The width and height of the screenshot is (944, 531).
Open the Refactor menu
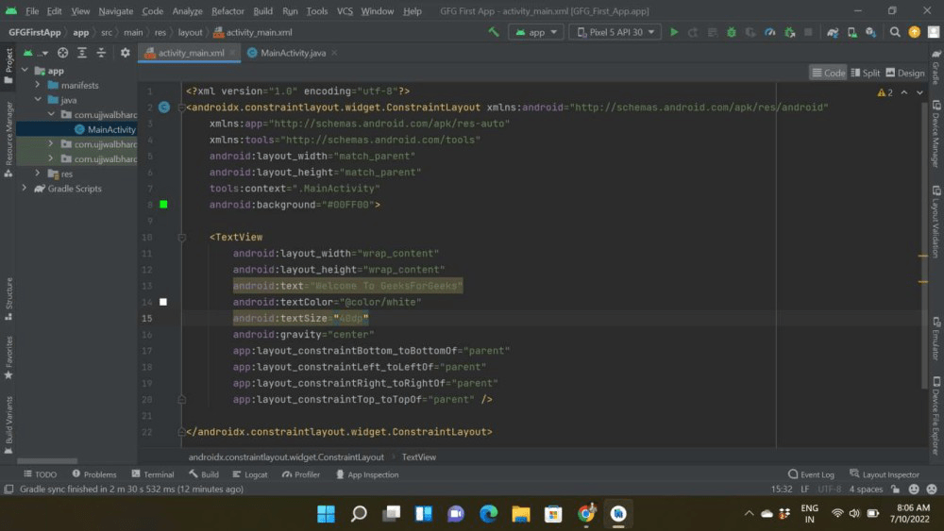point(228,10)
